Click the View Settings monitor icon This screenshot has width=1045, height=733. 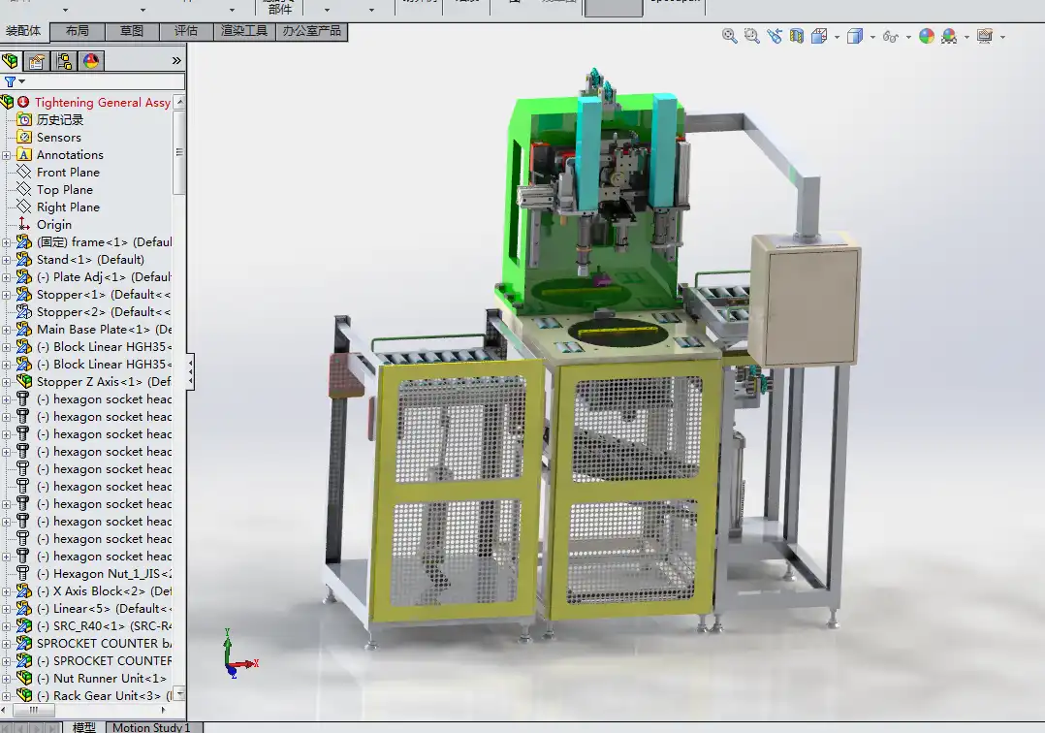(x=984, y=36)
